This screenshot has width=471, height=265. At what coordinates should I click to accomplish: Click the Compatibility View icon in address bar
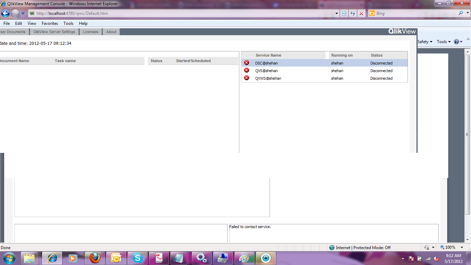344,13
